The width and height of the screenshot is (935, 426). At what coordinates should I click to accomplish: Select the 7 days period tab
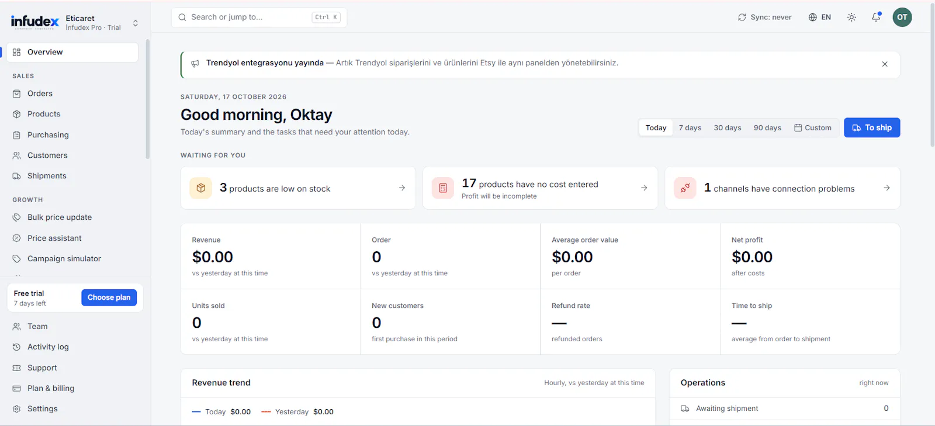tap(690, 127)
